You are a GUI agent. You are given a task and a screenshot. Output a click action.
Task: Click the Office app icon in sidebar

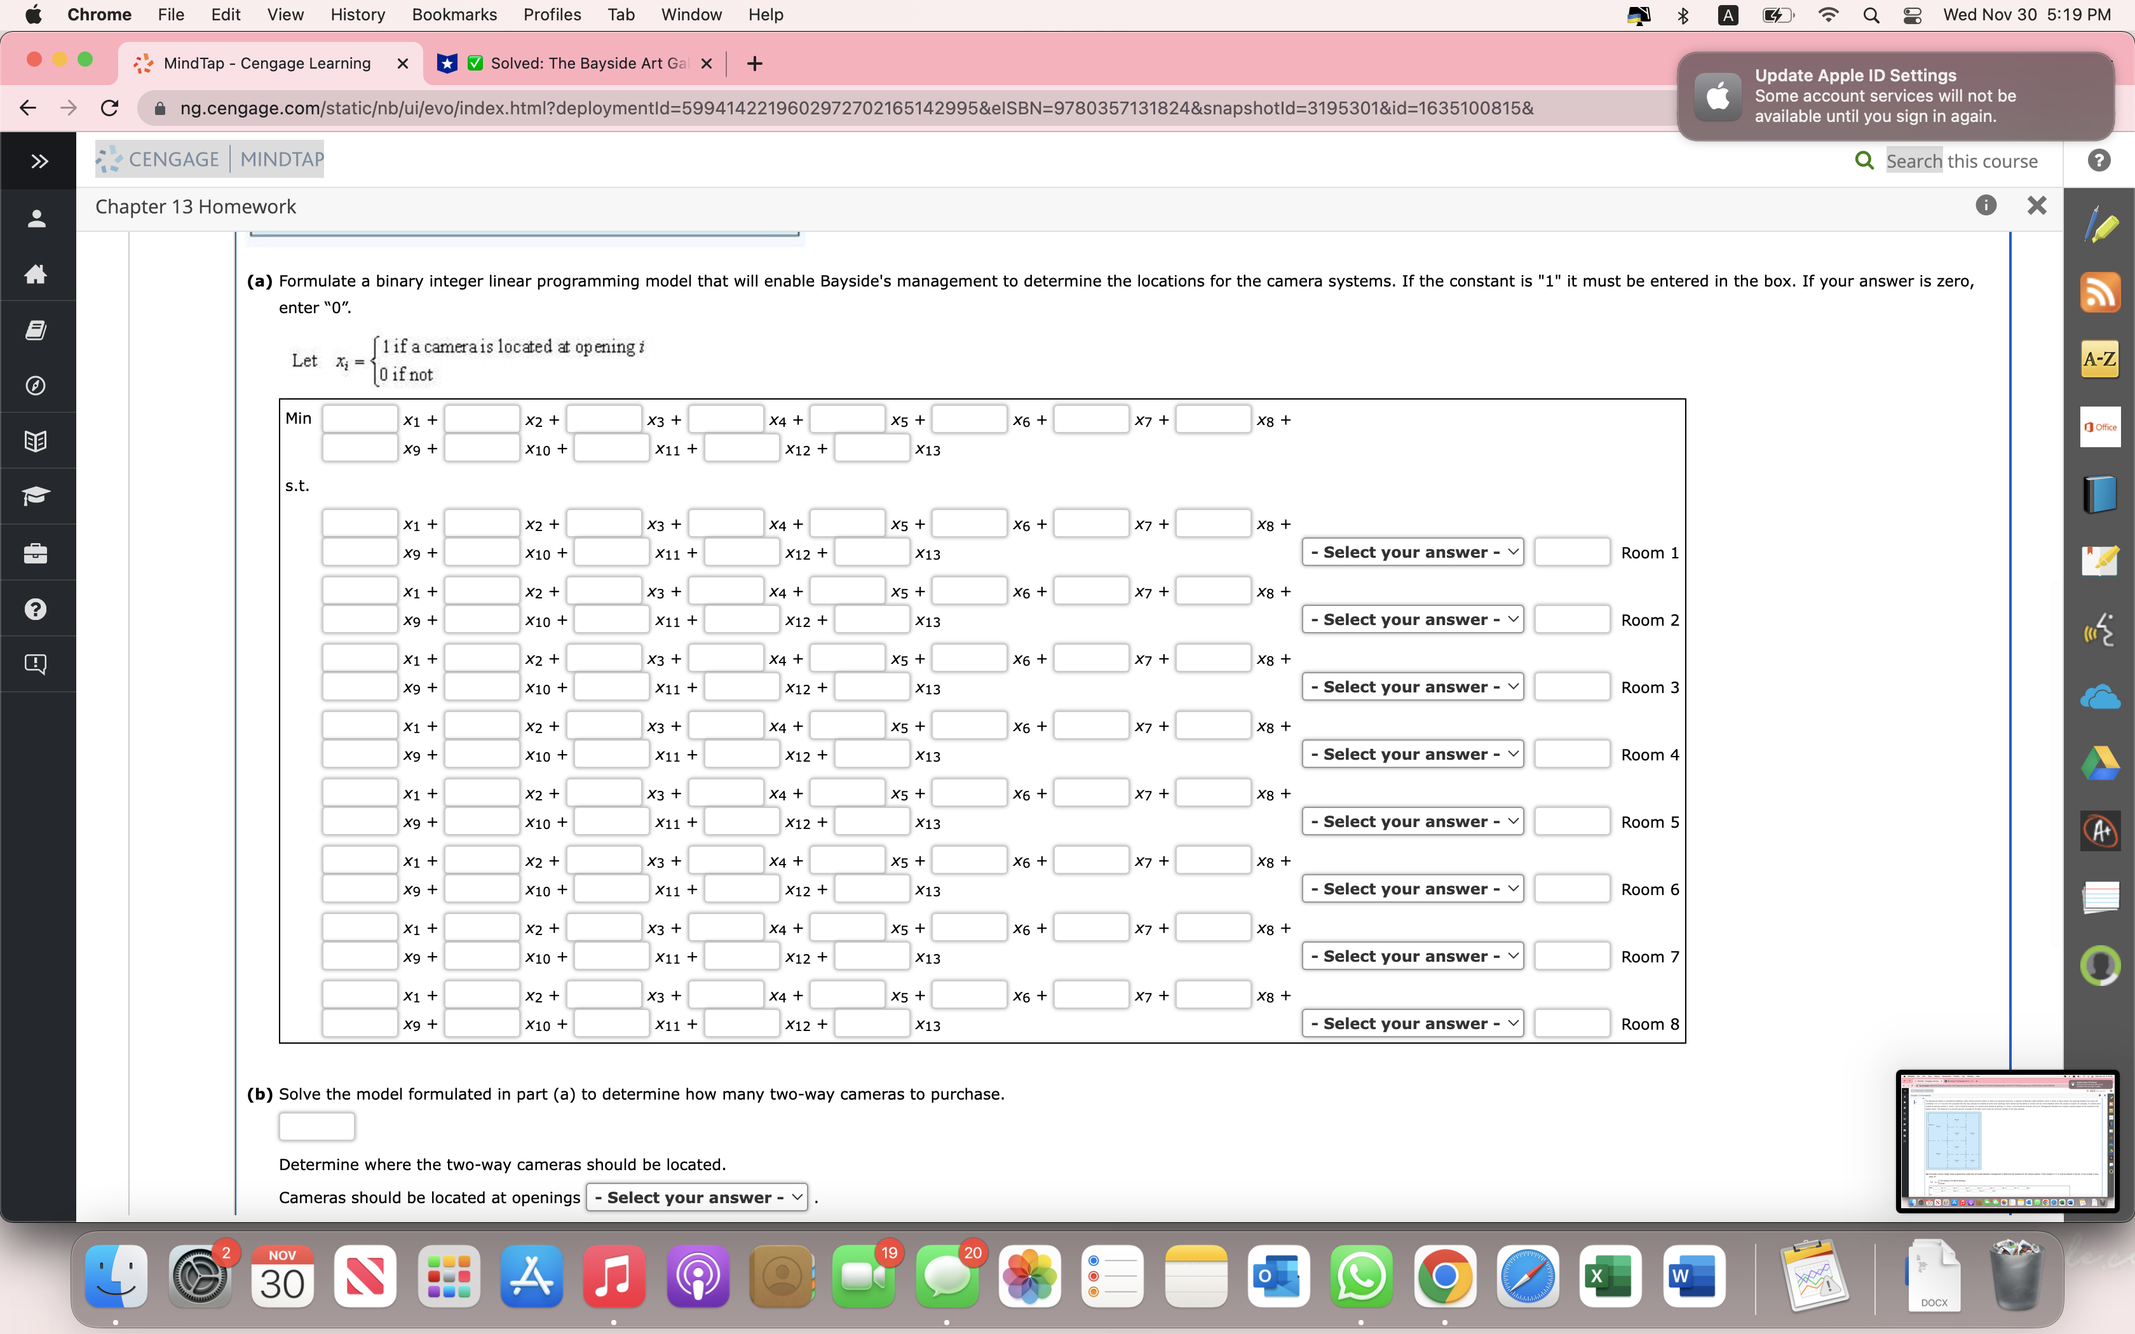click(2099, 427)
